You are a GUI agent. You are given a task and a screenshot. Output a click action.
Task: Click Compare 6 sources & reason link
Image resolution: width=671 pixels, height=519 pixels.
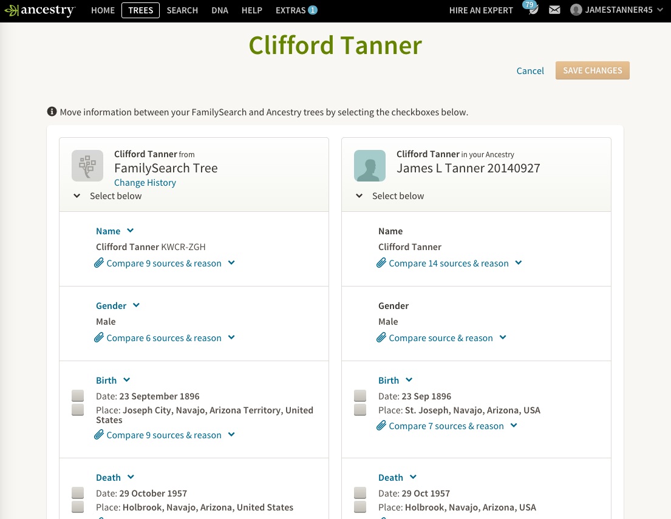(164, 338)
